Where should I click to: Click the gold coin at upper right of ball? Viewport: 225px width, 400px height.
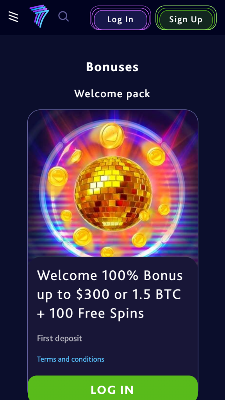[156, 156]
